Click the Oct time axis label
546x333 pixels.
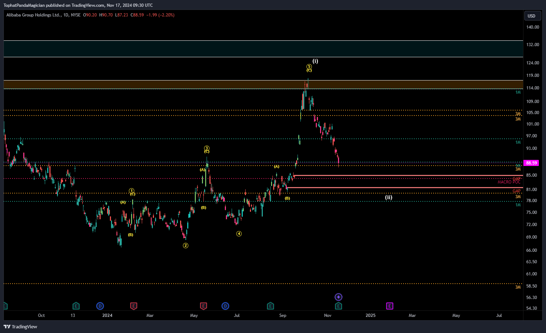[42, 315]
